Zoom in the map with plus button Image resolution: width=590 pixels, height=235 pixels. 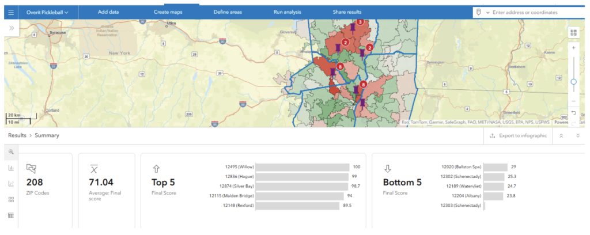click(574, 48)
